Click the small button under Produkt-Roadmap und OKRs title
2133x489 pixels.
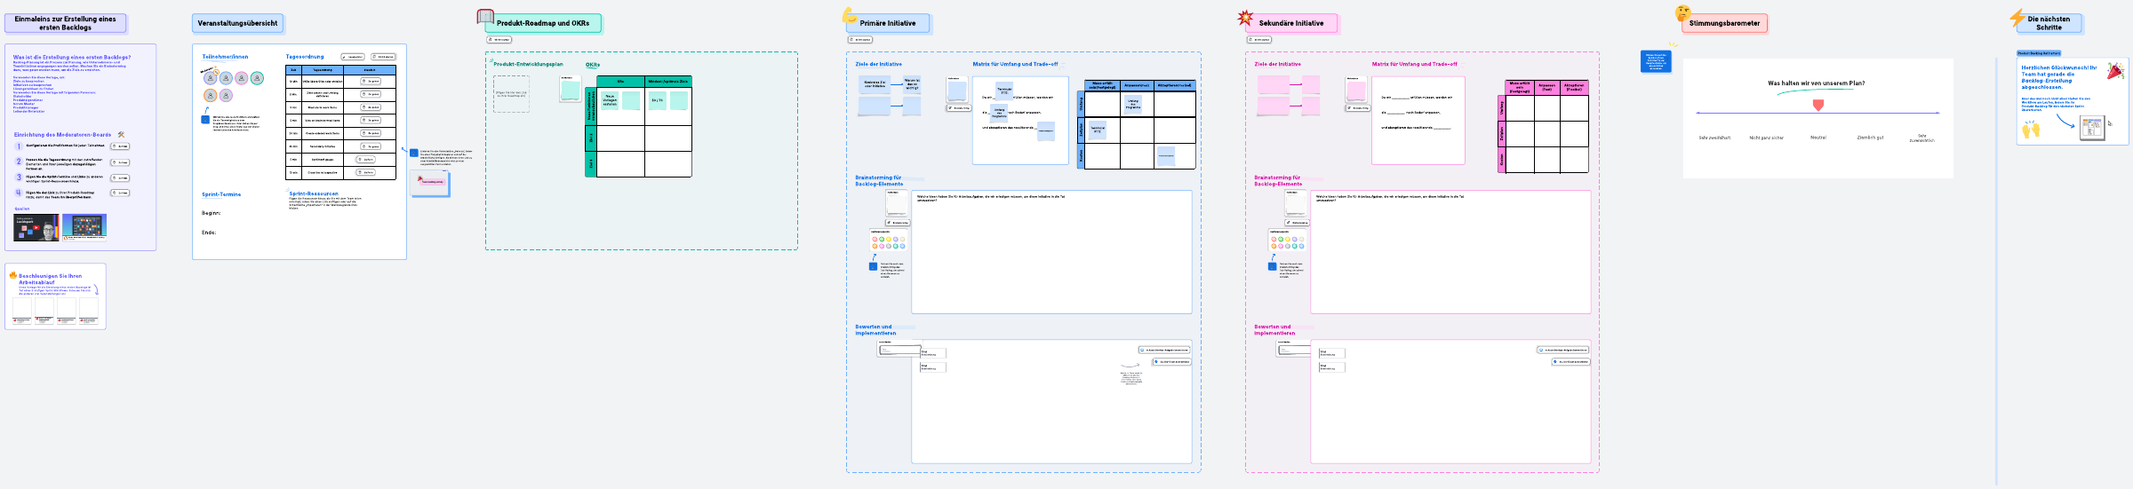[499, 40]
